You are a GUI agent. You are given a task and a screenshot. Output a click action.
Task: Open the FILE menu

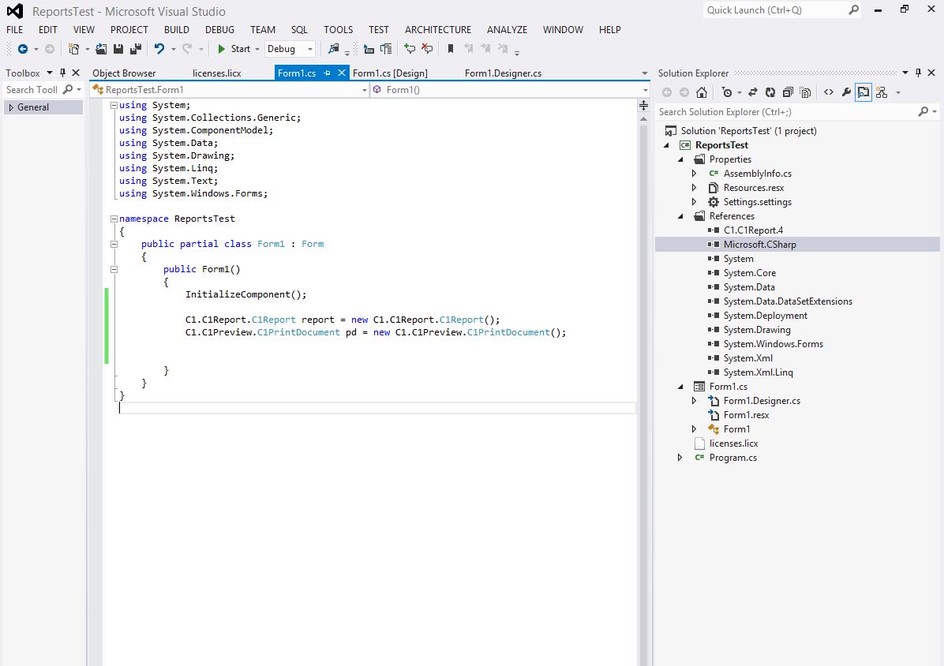pyautogui.click(x=14, y=29)
